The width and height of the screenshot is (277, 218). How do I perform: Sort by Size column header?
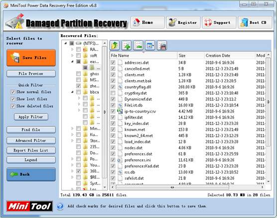tap(191, 56)
